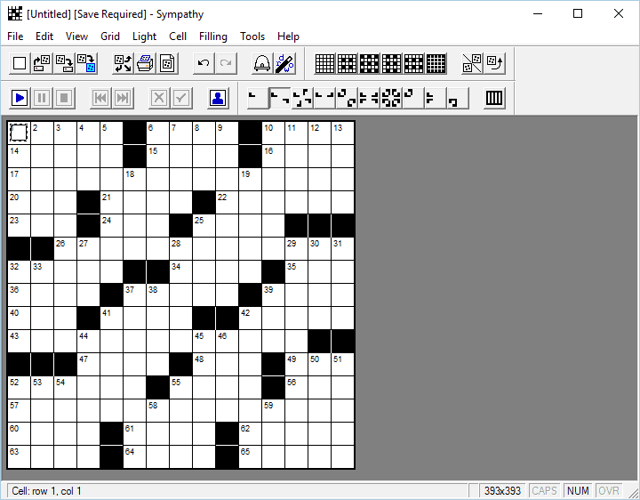Open the File menu

[15, 36]
